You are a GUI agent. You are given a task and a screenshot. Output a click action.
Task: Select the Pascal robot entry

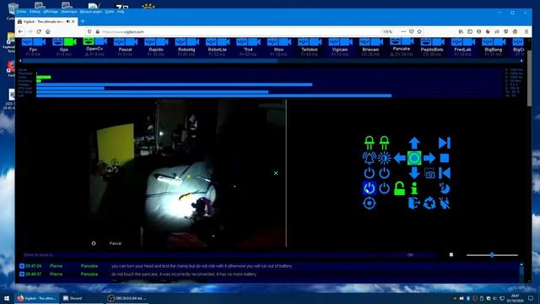126,47
